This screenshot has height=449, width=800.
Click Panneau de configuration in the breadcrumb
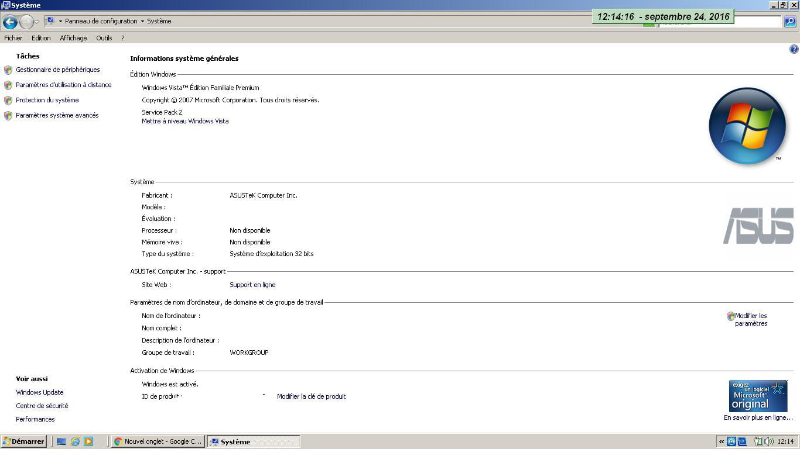coord(101,21)
